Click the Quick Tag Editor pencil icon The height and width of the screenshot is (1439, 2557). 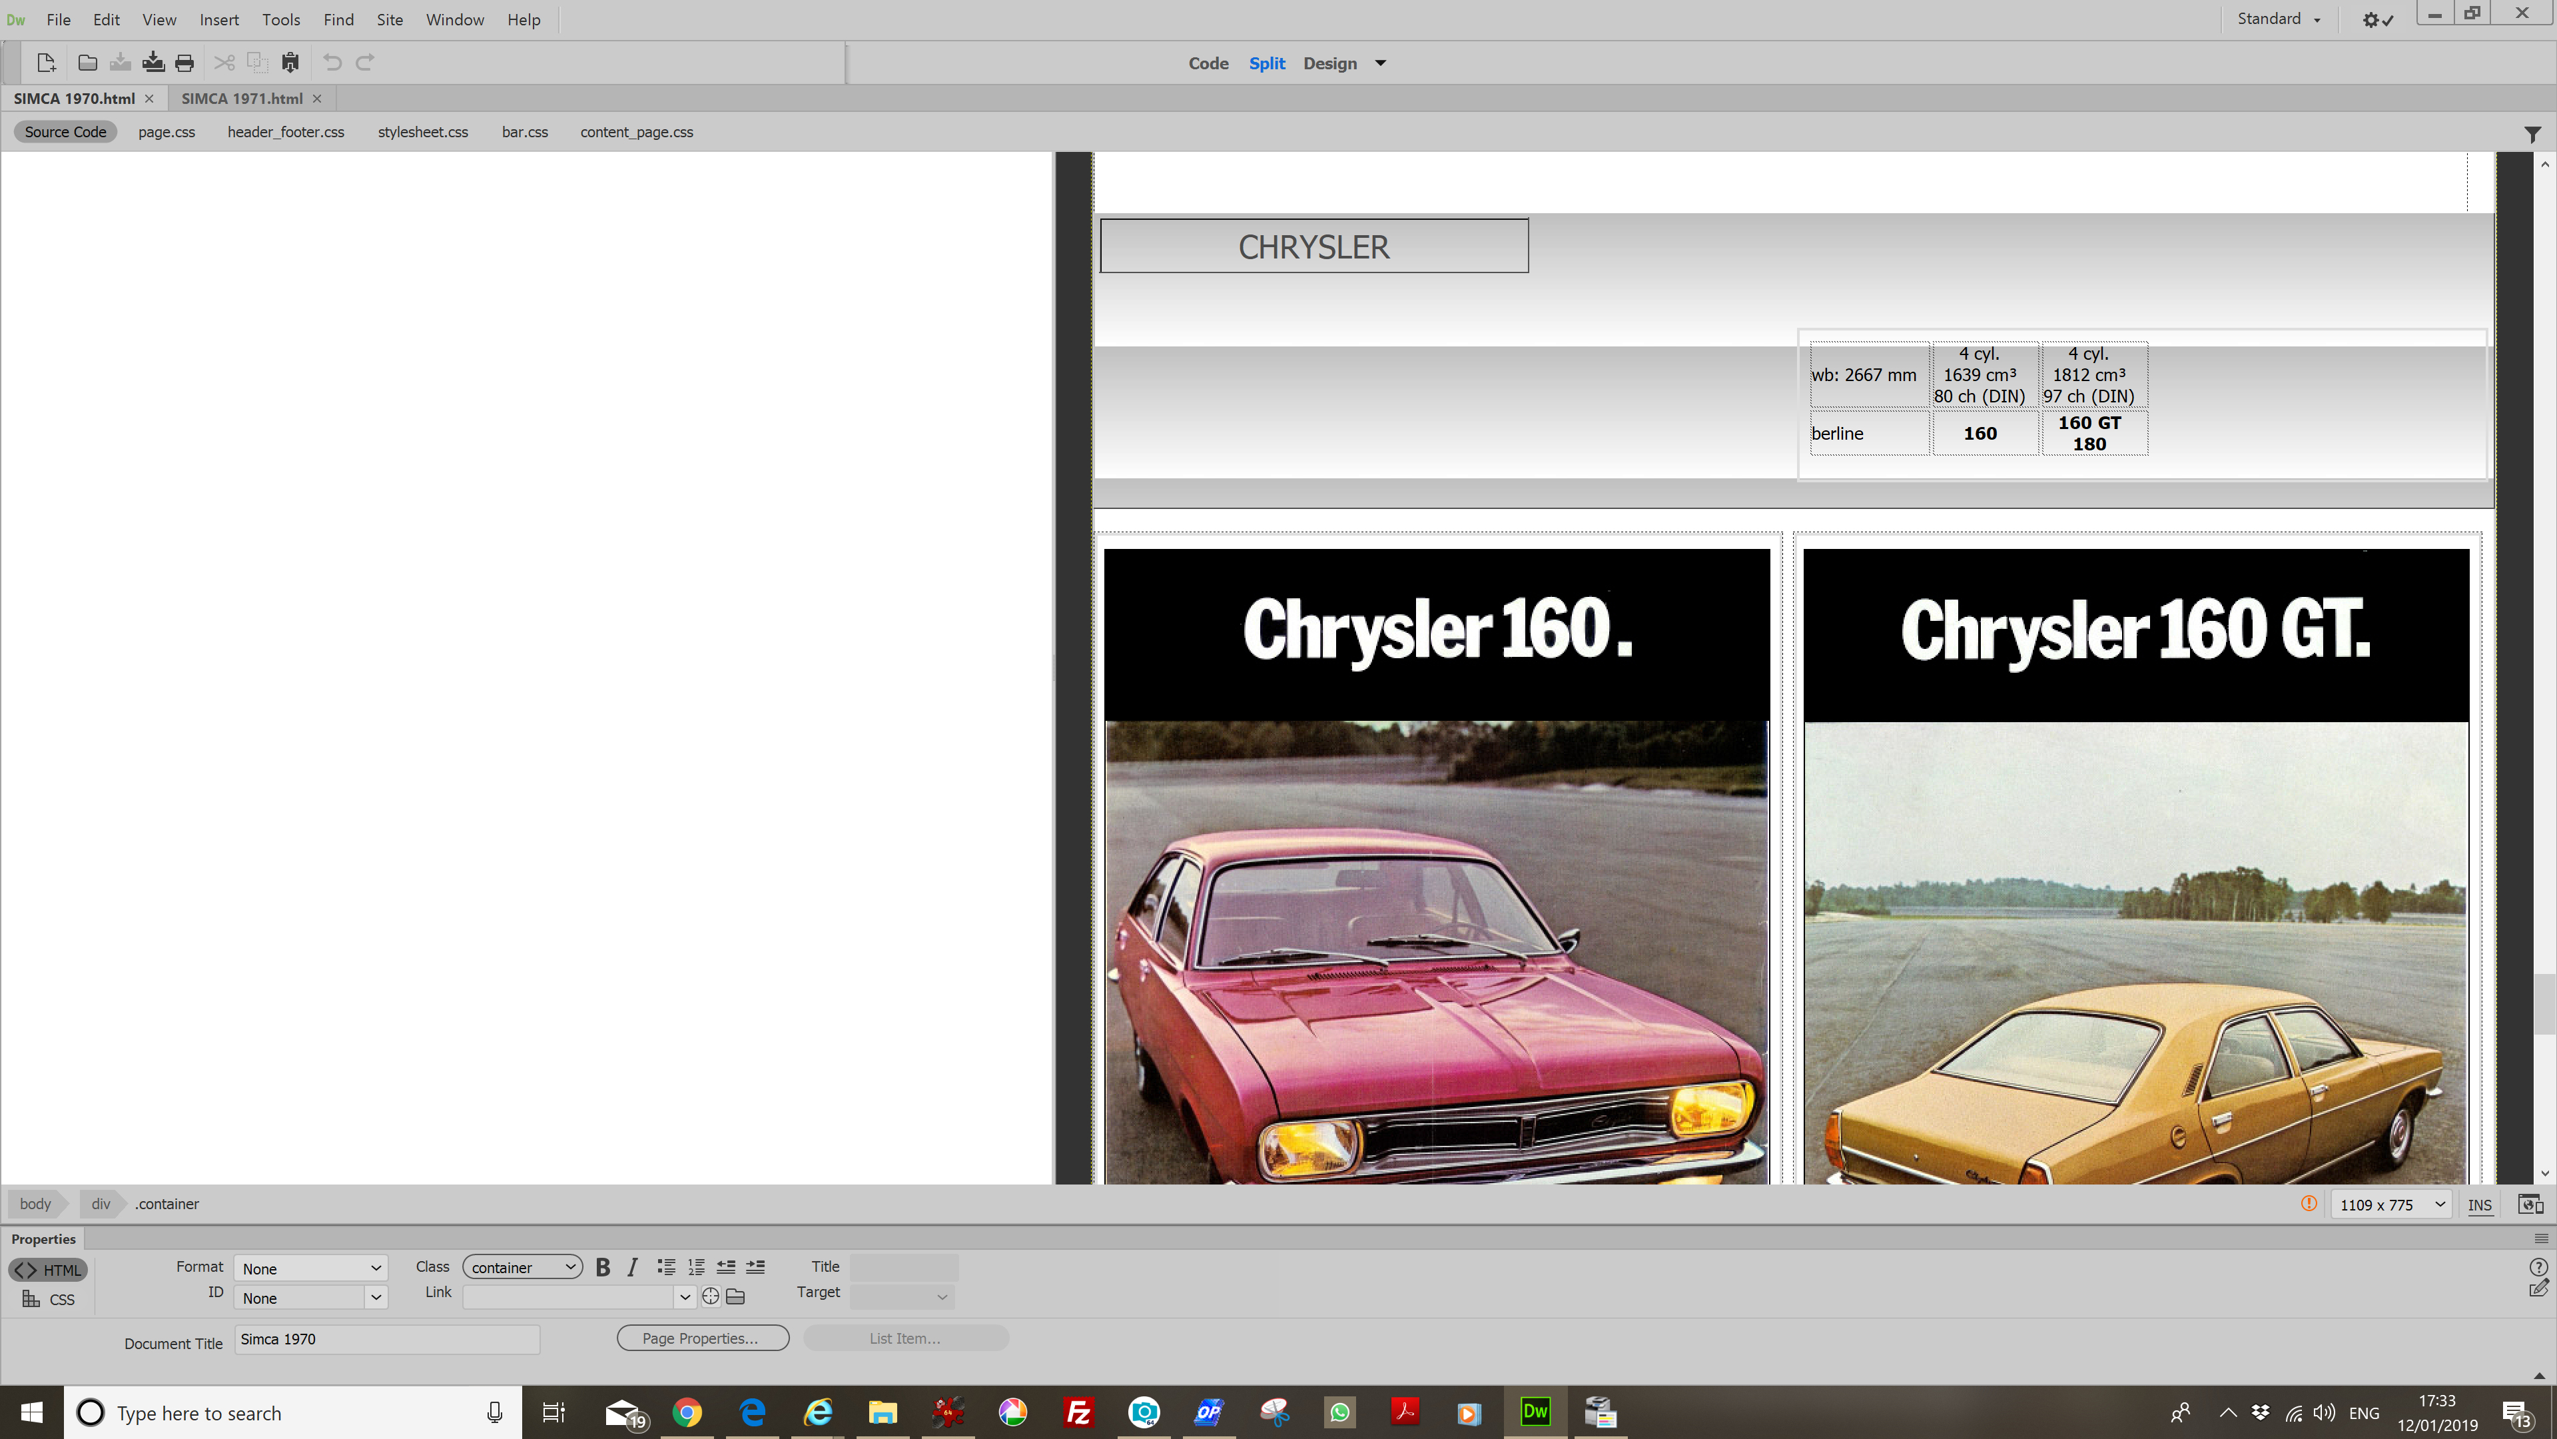(2538, 1289)
